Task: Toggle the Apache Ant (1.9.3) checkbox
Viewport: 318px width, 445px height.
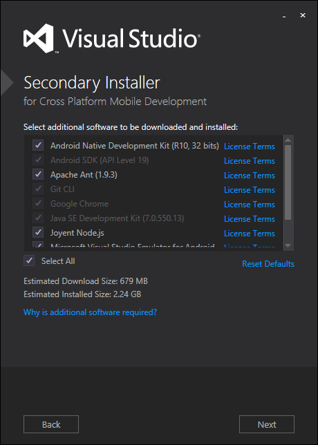Action: 38,175
